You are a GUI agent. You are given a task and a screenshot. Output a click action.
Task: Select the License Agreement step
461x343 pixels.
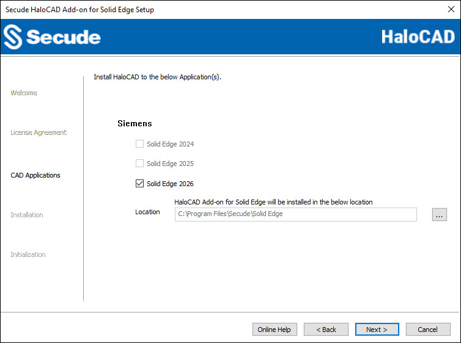[39, 132]
